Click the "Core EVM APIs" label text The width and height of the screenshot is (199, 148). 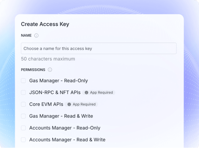[x=46, y=104]
